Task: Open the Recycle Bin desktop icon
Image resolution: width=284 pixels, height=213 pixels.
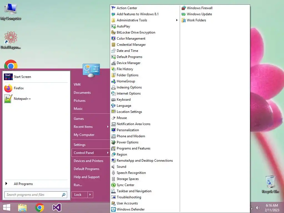Action: (x=270, y=184)
